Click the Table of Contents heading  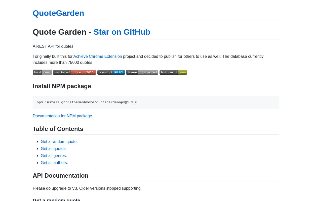tap(58, 129)
